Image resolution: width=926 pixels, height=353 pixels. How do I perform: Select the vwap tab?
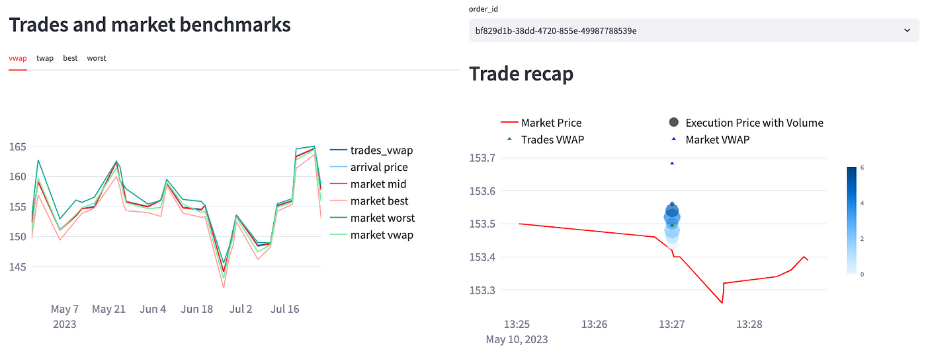(18, 58)
